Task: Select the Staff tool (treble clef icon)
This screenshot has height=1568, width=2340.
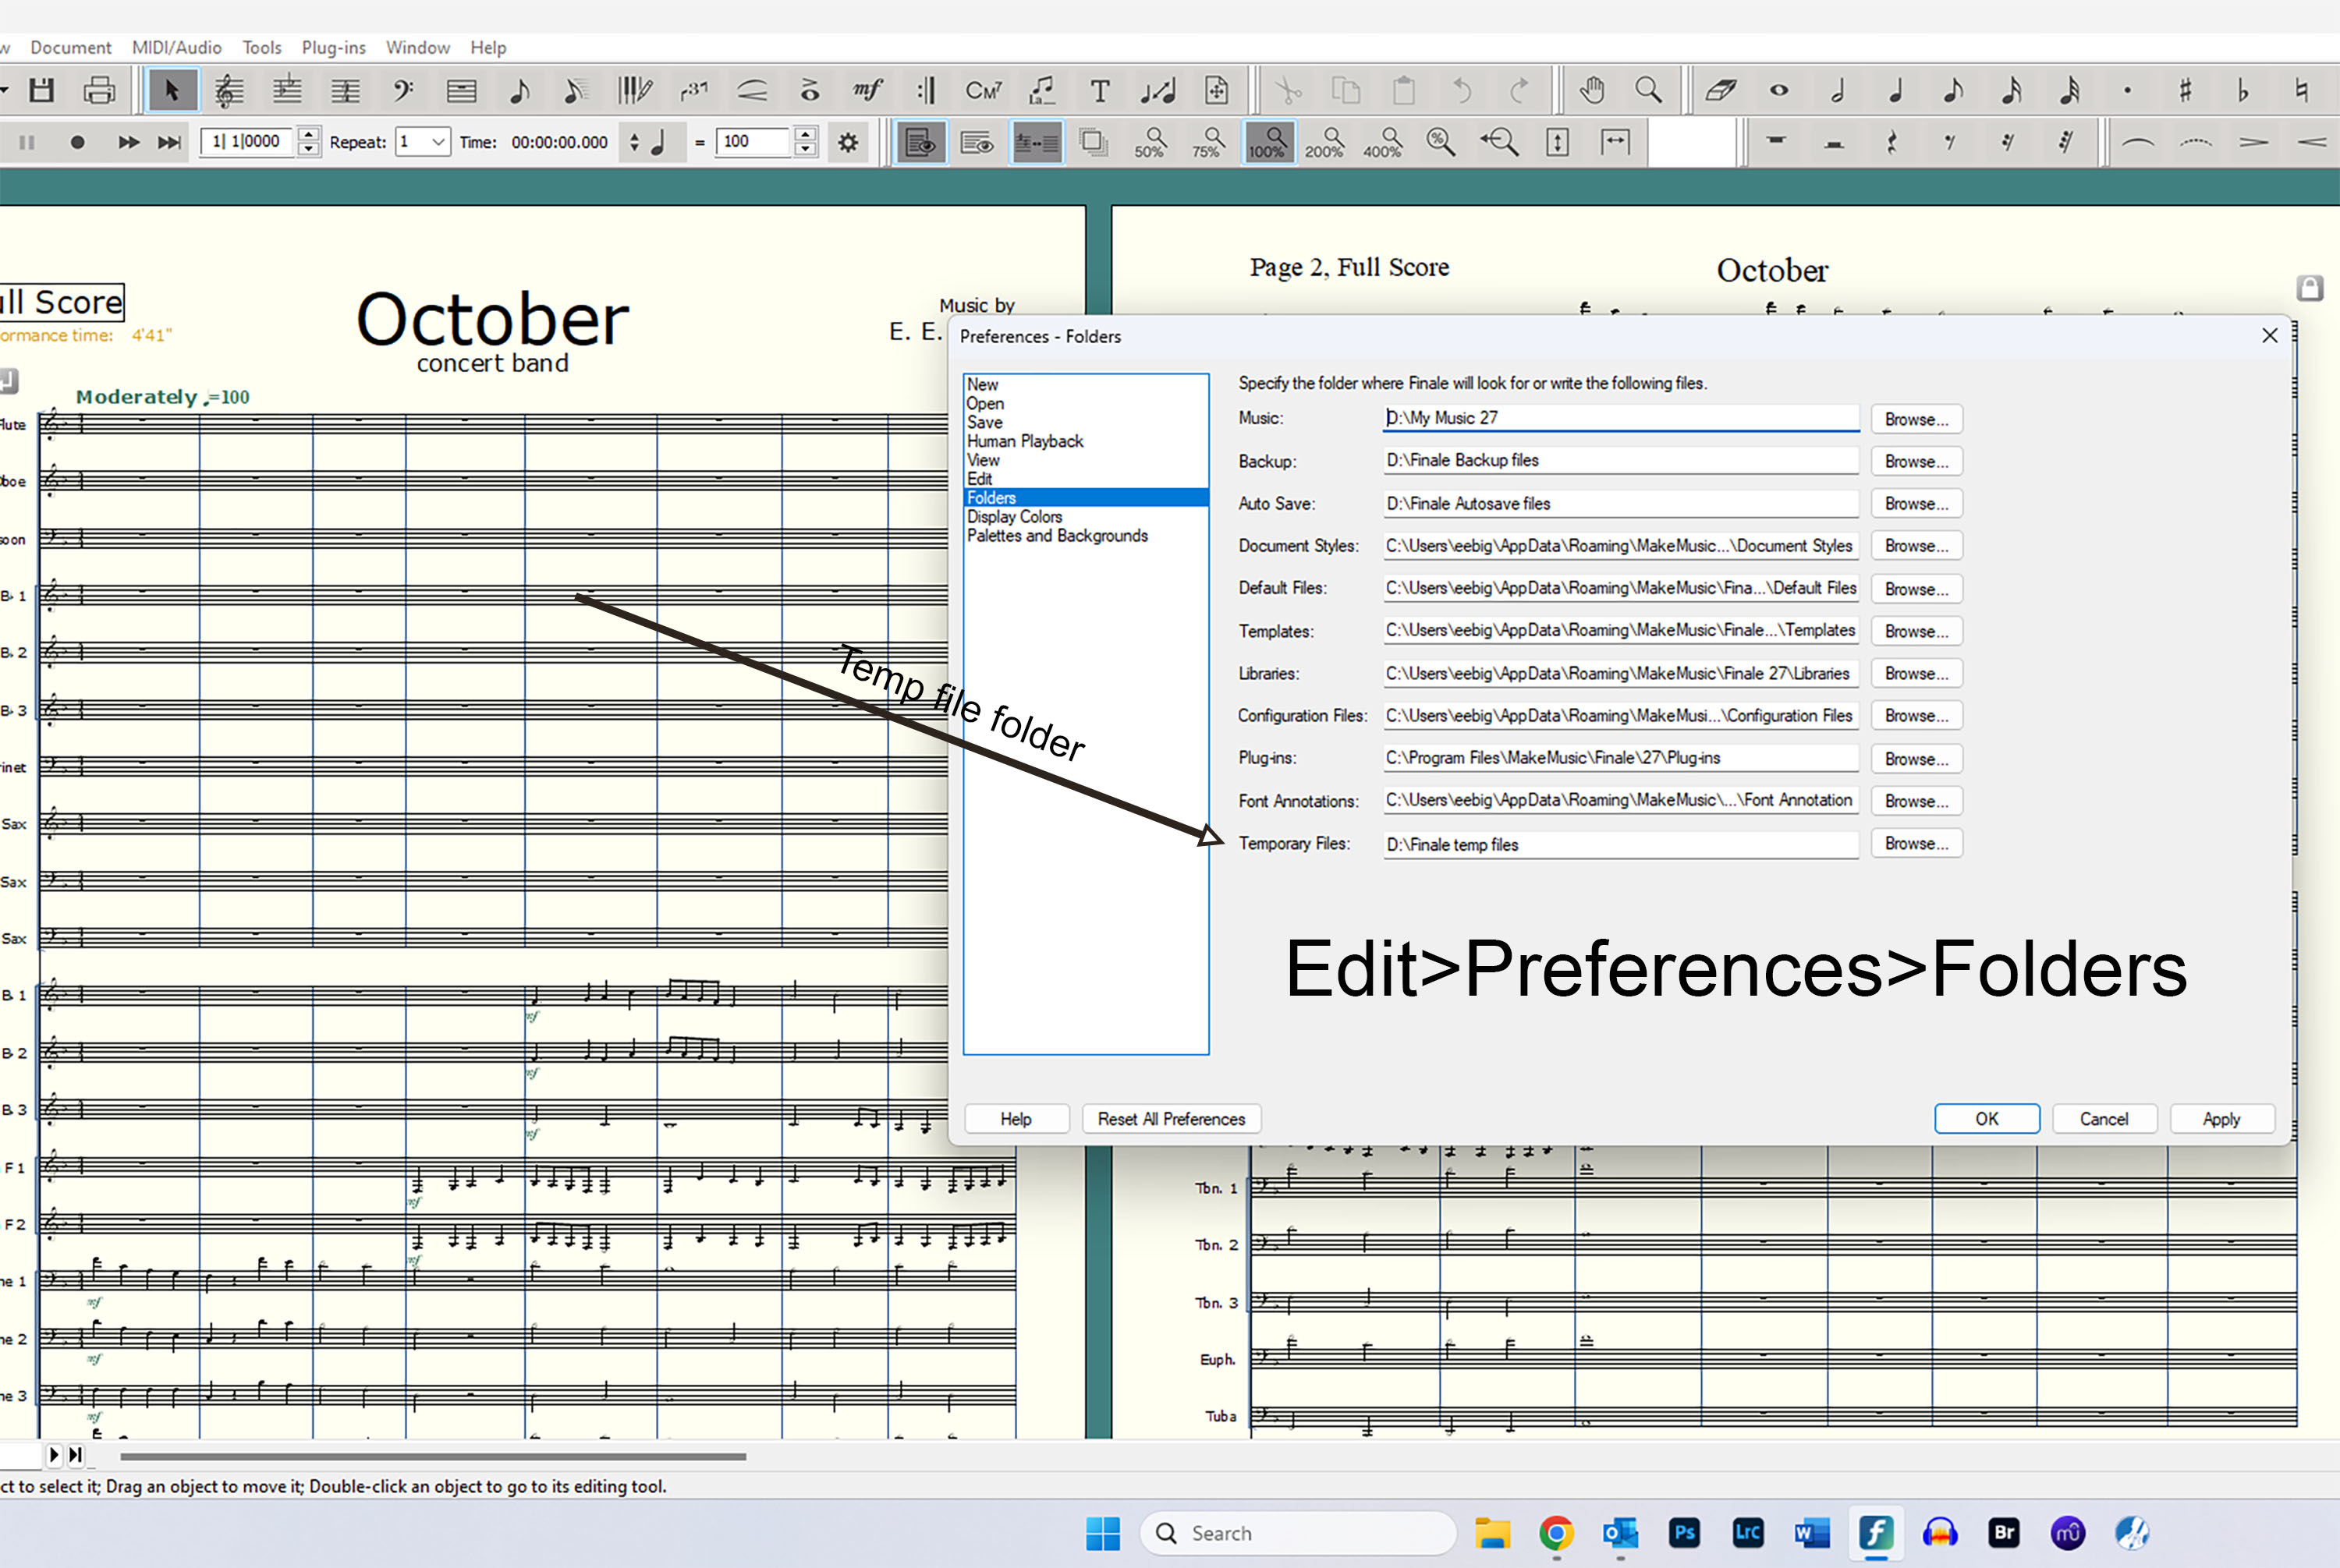Action: pos(229,91)
